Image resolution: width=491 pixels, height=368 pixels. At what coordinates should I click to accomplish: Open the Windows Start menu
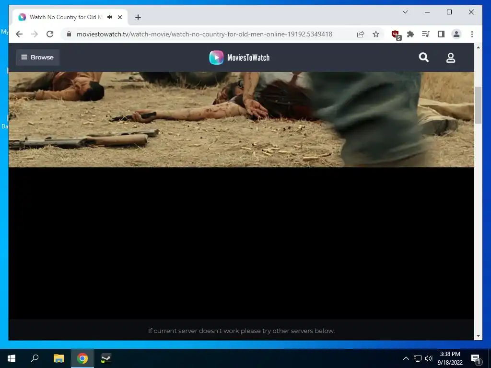pyautogui.click(x=12, y=358)
